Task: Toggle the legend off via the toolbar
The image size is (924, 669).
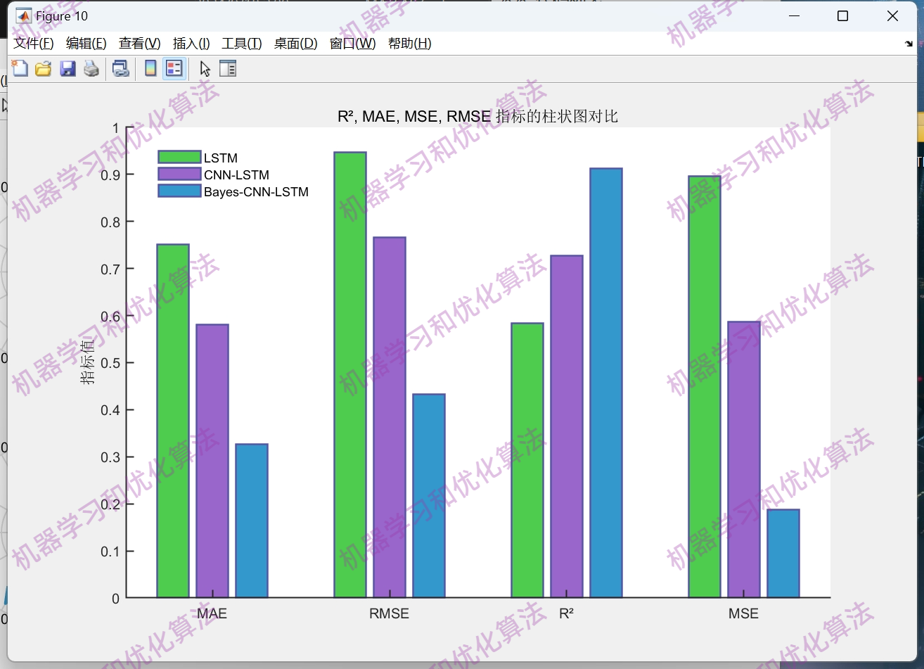Action: click(x=174, y=68)
